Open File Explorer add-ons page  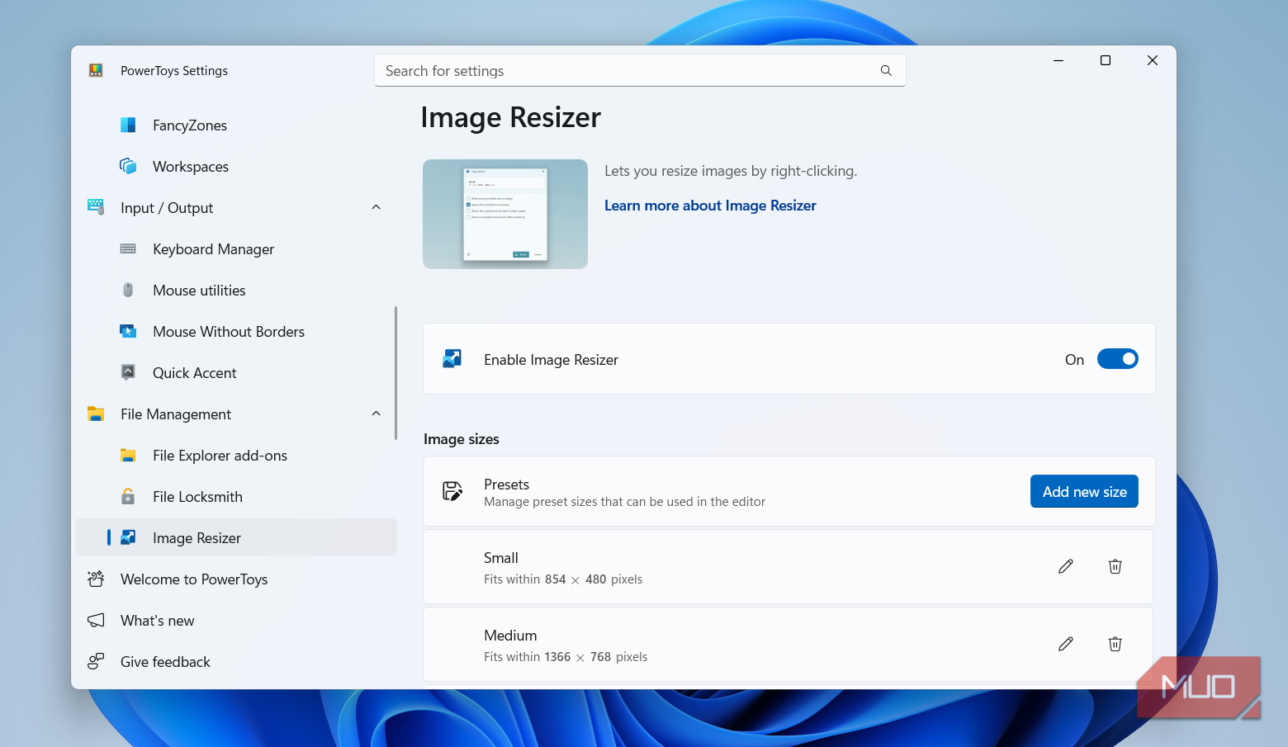point(236,455)
